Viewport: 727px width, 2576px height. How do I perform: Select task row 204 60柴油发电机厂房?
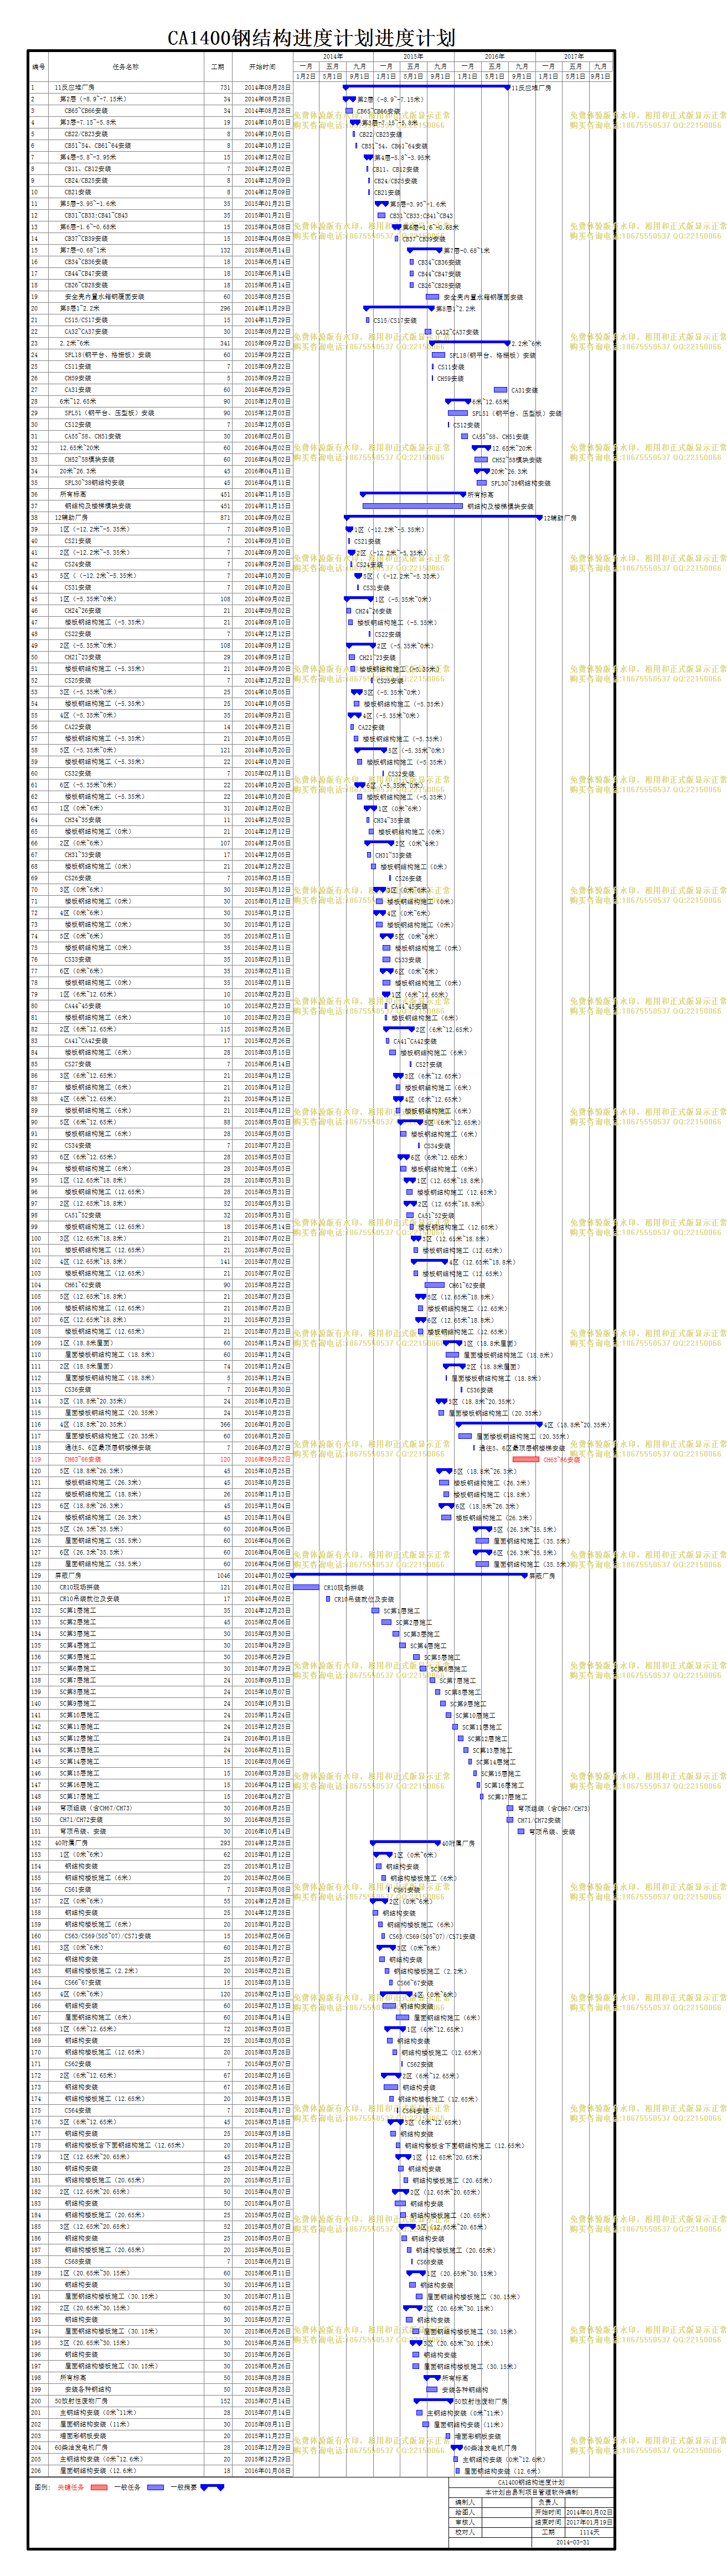coord(160,2448)
